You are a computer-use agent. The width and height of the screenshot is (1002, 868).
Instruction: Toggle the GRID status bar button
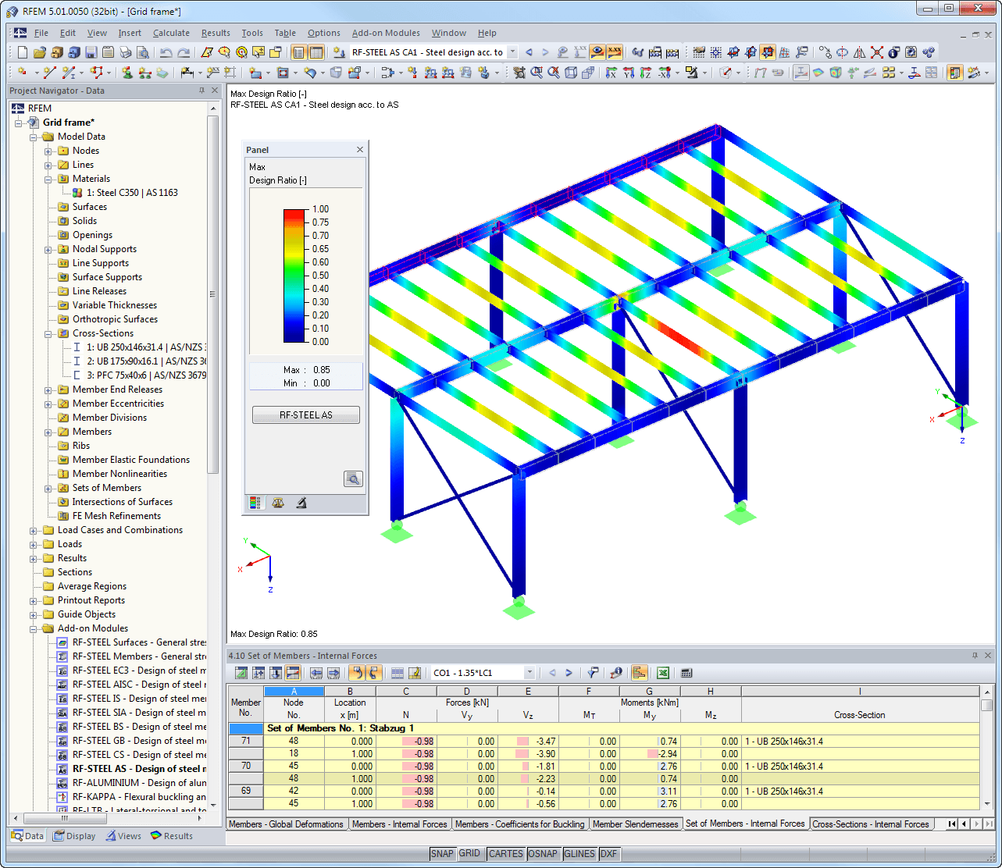[x=469, y=854]
